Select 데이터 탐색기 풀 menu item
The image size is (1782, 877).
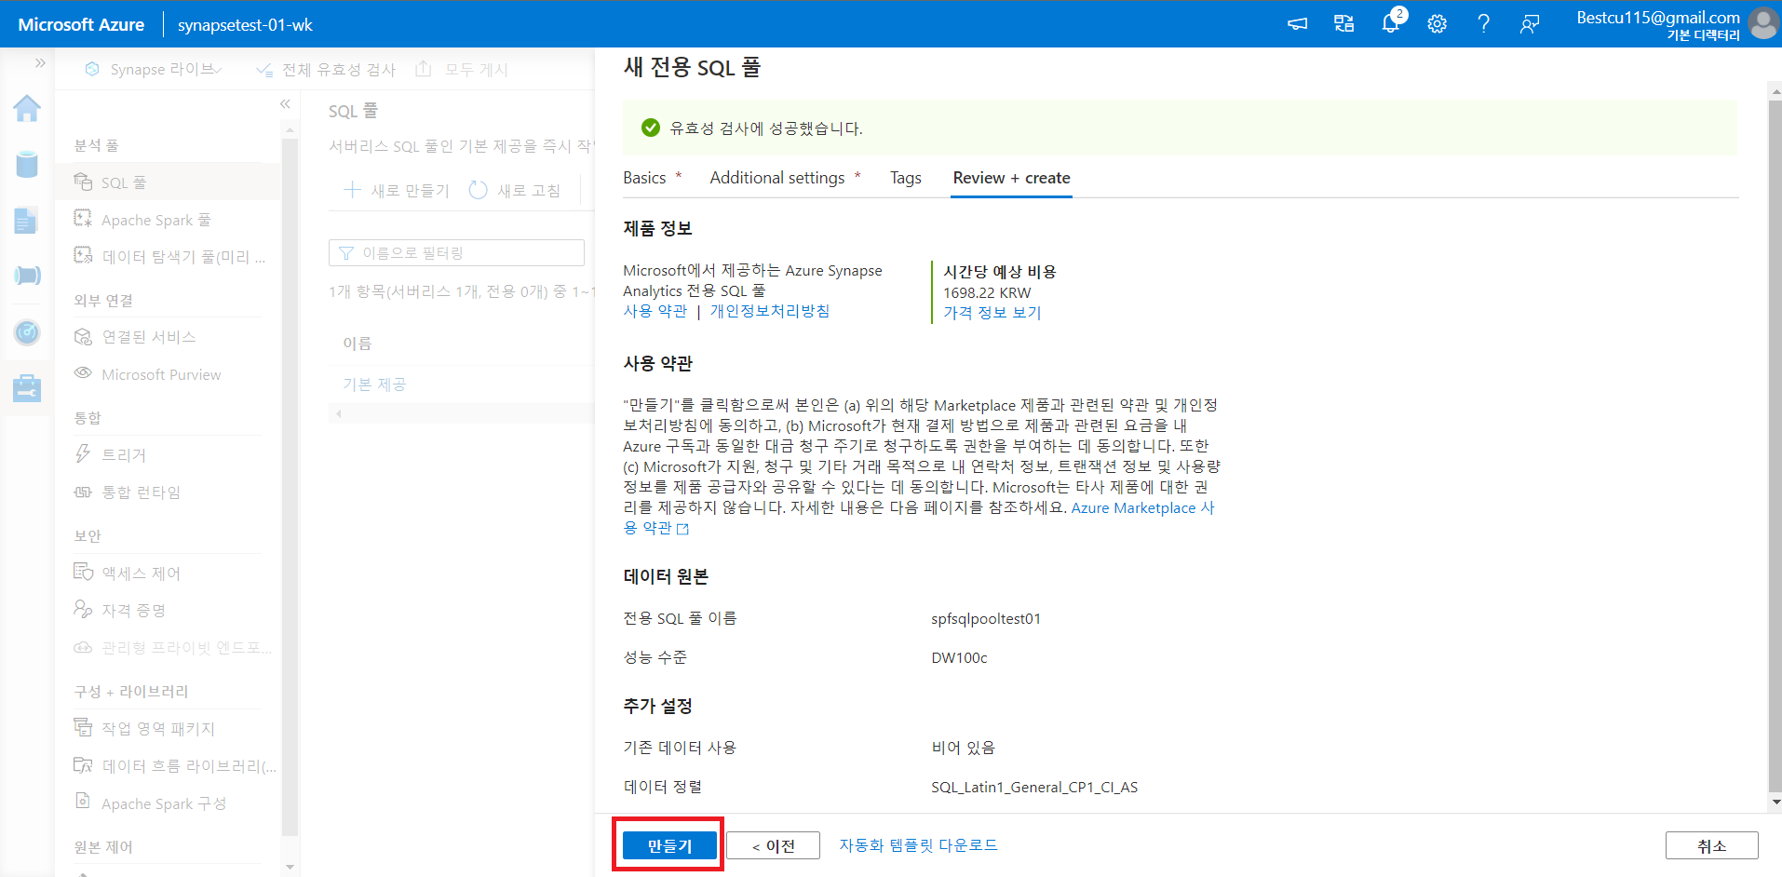tap(168, 257)
